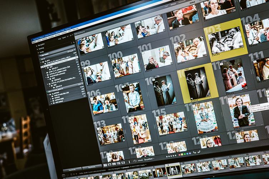Select filmstrip thumbnail number 10
This screenshot has height=179, width=269.
[188, 168]
